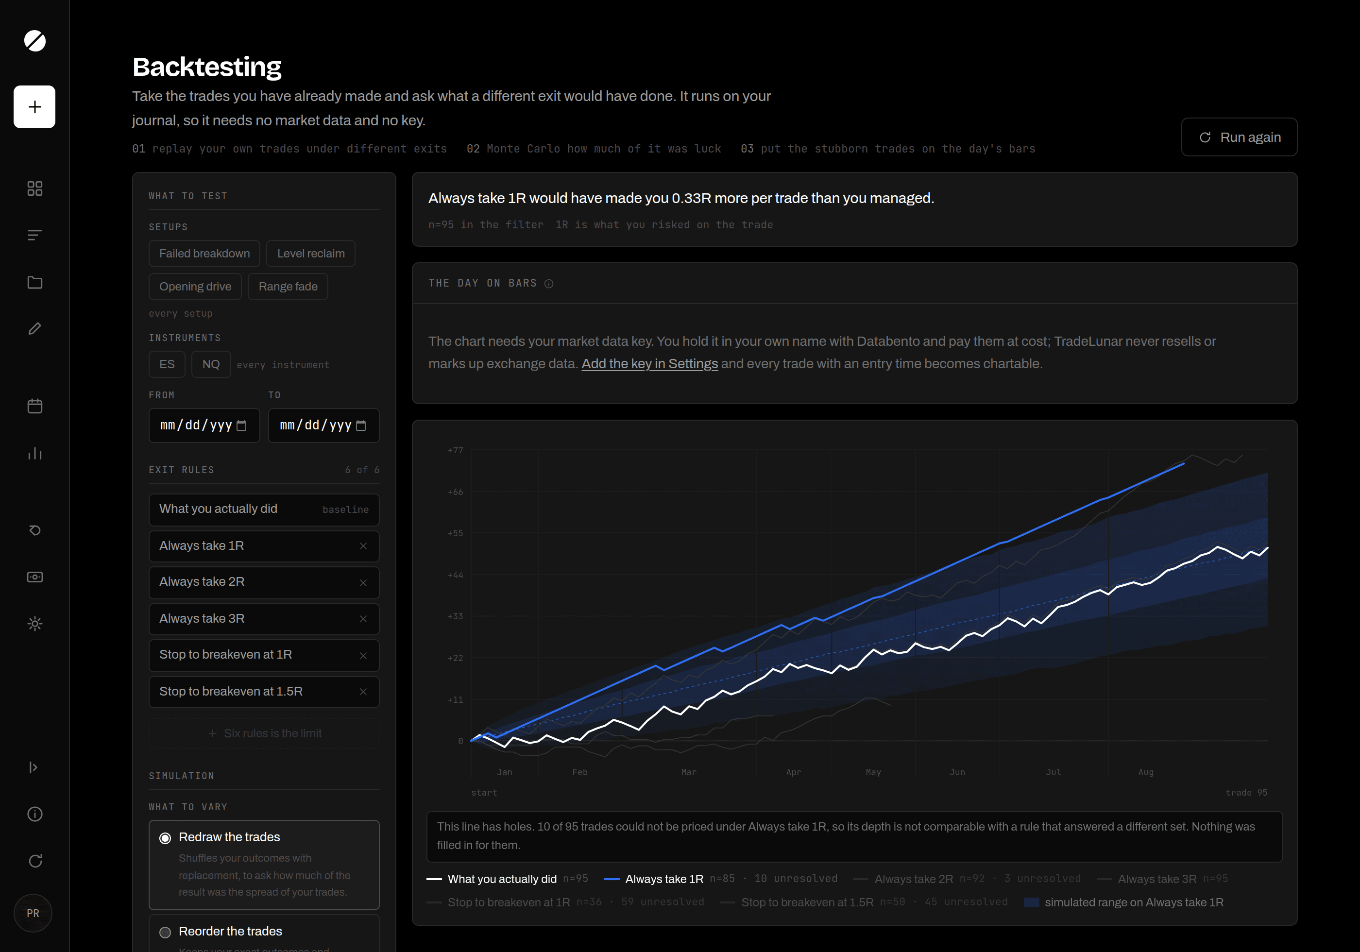
Task: Remove the Stop to breakeven at 1.5R rule
Action: tap(363, 692)
